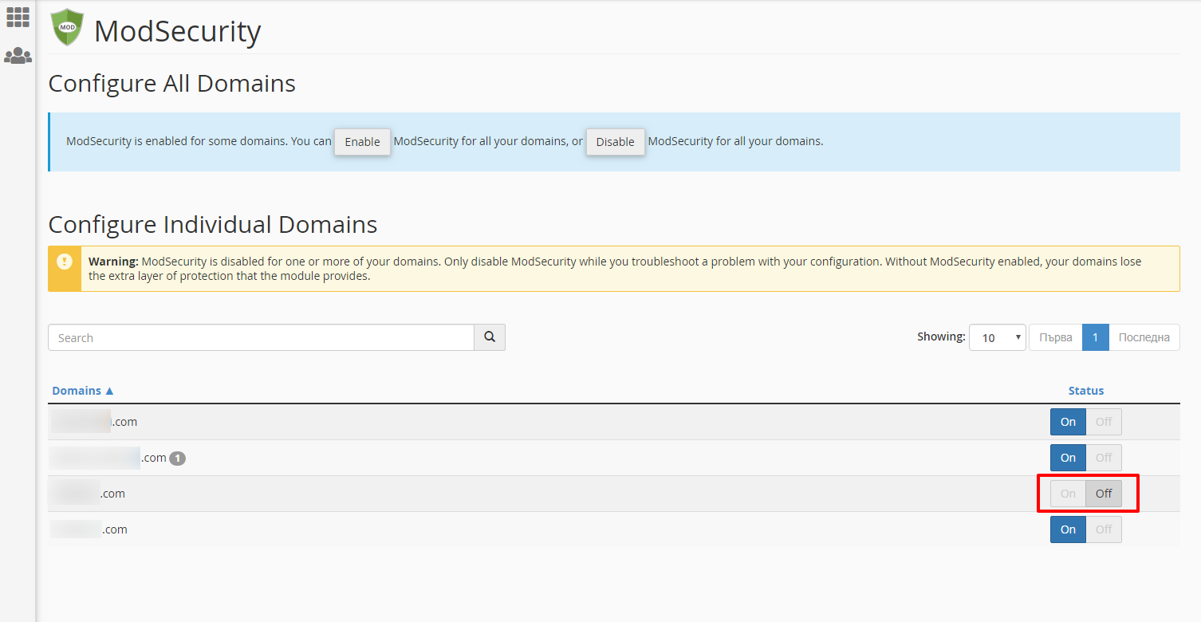Click the bold Warning: label
Image resolution: width=1201 pixels, height=622 pixels.
(x=113, y=262)
